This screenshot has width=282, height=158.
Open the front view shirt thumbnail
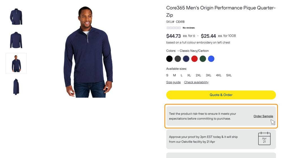[x=16, y=17]
